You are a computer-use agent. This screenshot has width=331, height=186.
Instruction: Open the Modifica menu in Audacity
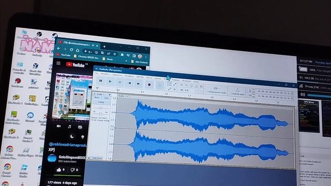click(x=105, y=74)
